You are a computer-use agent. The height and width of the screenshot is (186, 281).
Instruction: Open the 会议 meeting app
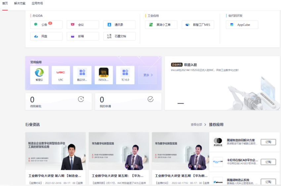[83, 25]
